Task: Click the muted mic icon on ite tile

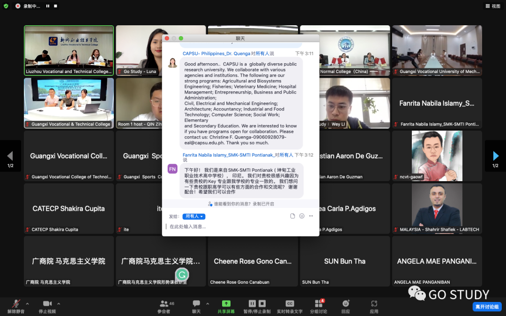Action: pos(120,229)
